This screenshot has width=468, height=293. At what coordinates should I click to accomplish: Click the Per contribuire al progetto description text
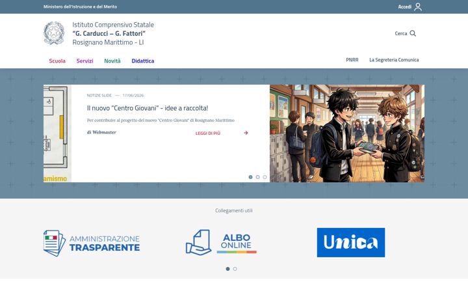click(x=161, y=120)
